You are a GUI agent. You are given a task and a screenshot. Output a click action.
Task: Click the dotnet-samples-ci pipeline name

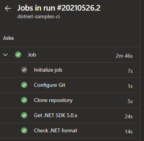pos(39,16)
